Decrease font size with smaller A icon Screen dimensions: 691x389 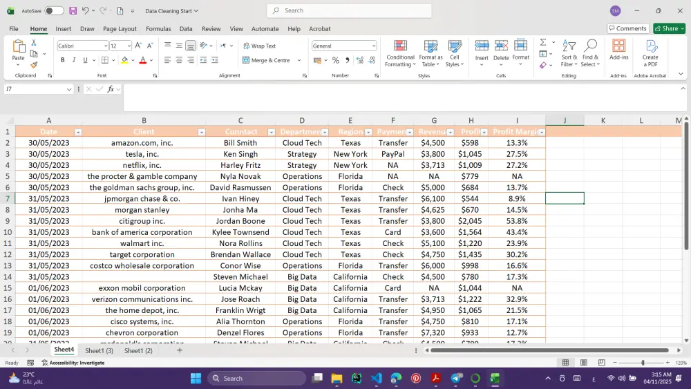(x=150, y=46)
